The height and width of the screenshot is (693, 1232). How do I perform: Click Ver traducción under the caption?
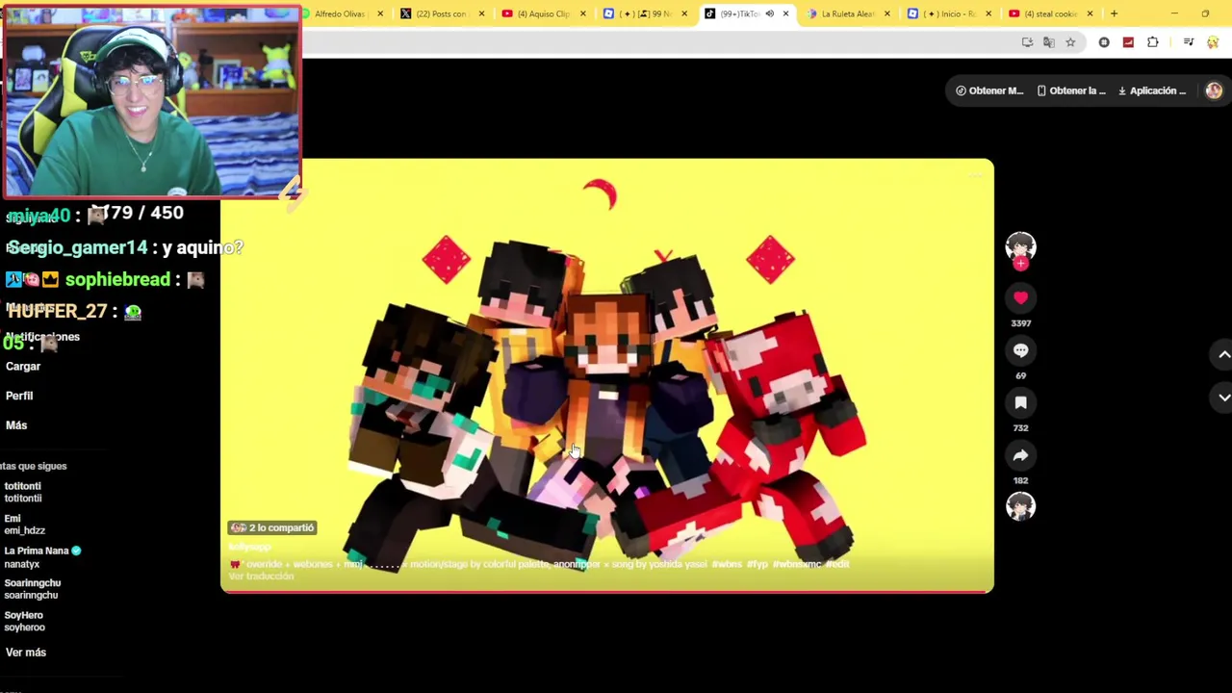(261, 577)
